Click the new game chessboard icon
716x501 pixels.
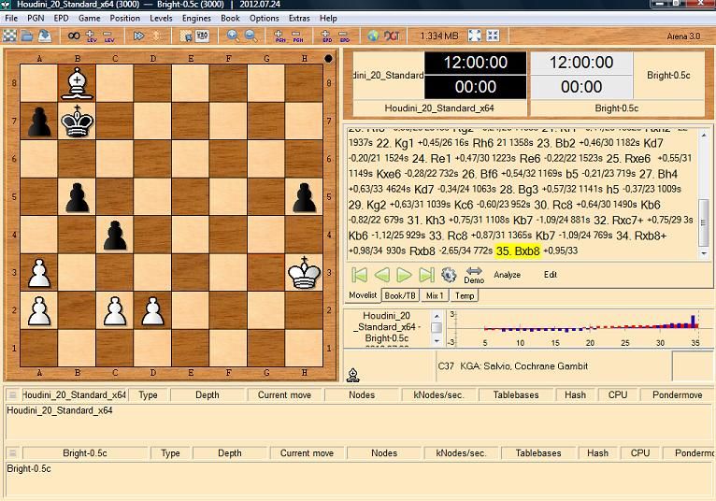coord(9,36)
